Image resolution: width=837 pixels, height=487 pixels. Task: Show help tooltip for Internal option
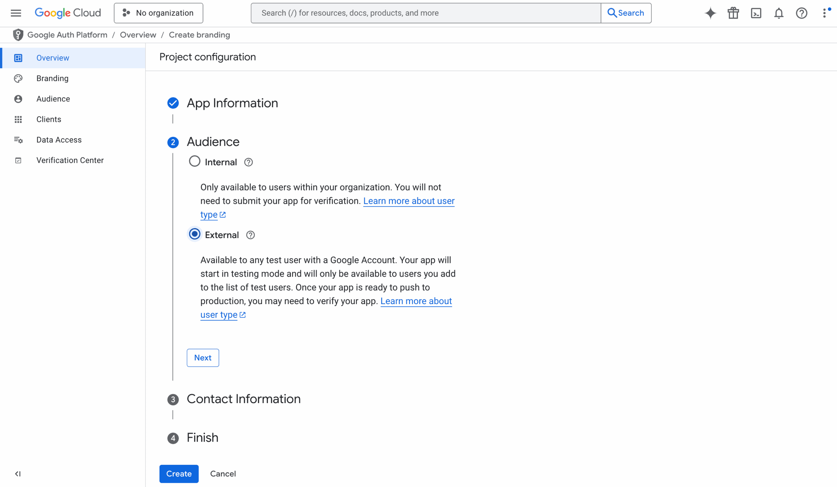point(248,162)
